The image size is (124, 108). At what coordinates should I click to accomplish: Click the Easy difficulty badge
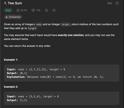[8, 10]
